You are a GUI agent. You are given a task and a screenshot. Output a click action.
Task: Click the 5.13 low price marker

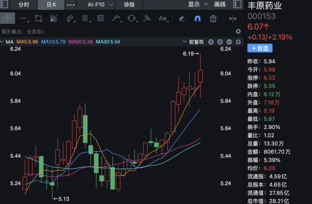[x=61, y=199]
